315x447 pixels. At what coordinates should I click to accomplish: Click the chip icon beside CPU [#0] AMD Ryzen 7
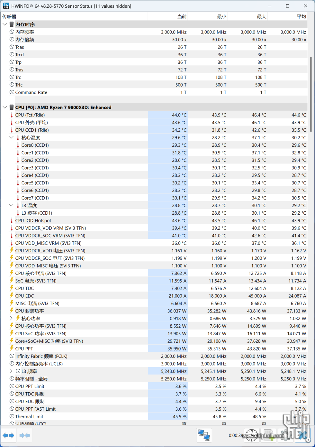coord(12,107)
